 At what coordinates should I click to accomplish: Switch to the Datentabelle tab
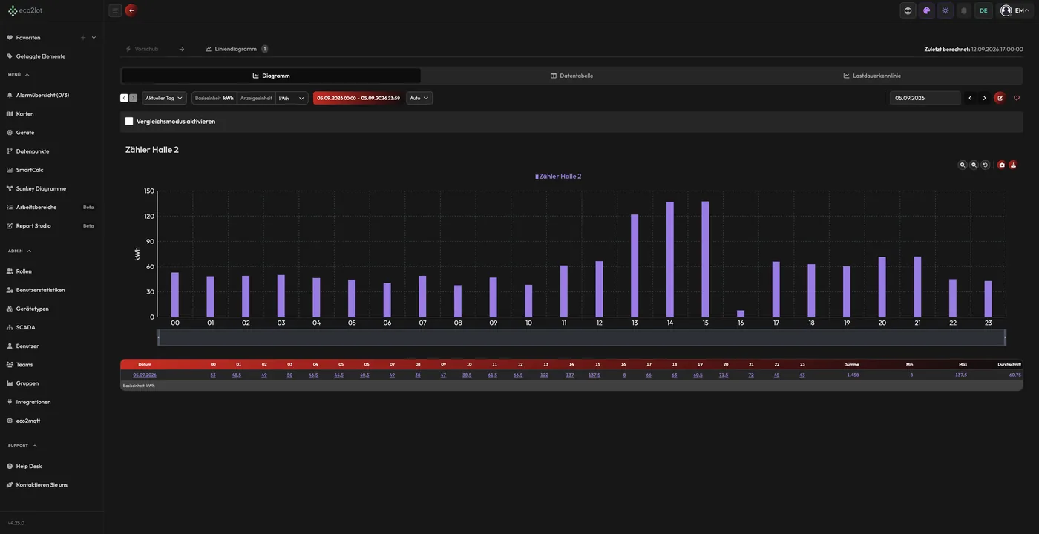[571, 76]
